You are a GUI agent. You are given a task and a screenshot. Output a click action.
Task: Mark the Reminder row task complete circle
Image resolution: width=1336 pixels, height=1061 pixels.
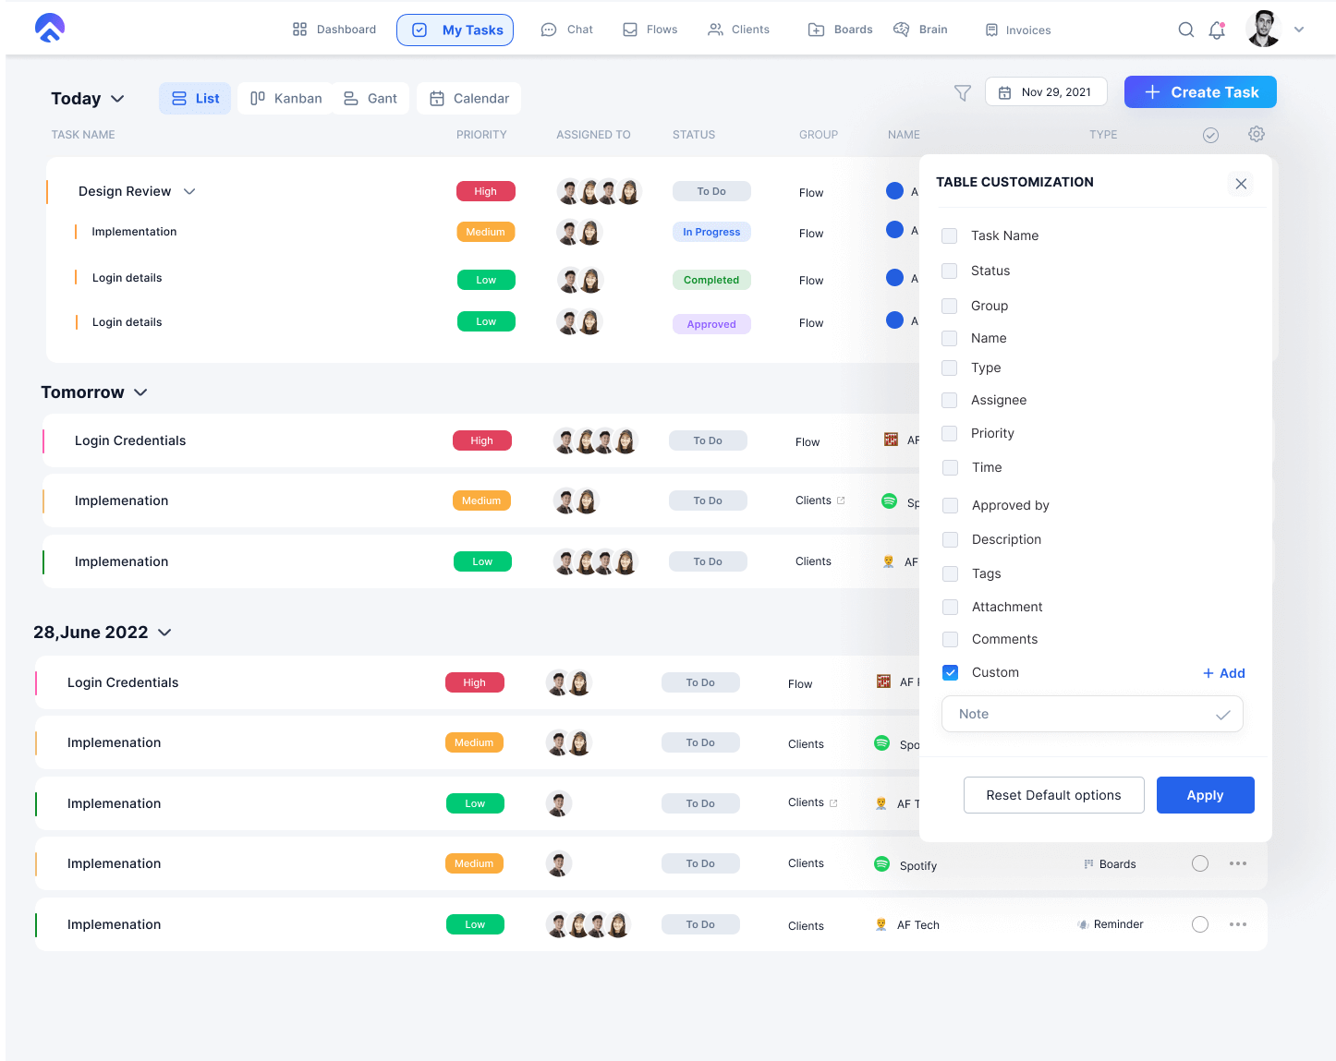(1200, 924)
